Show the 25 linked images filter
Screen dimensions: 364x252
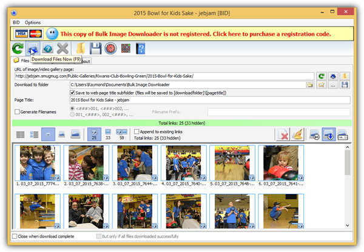94,134
